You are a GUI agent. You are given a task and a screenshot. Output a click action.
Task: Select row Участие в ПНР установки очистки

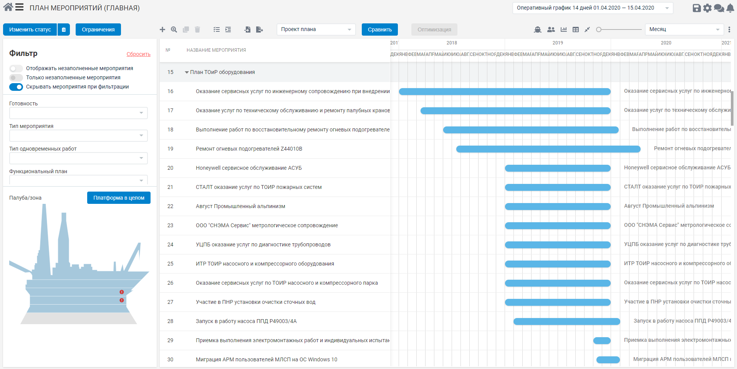(275, 302)
